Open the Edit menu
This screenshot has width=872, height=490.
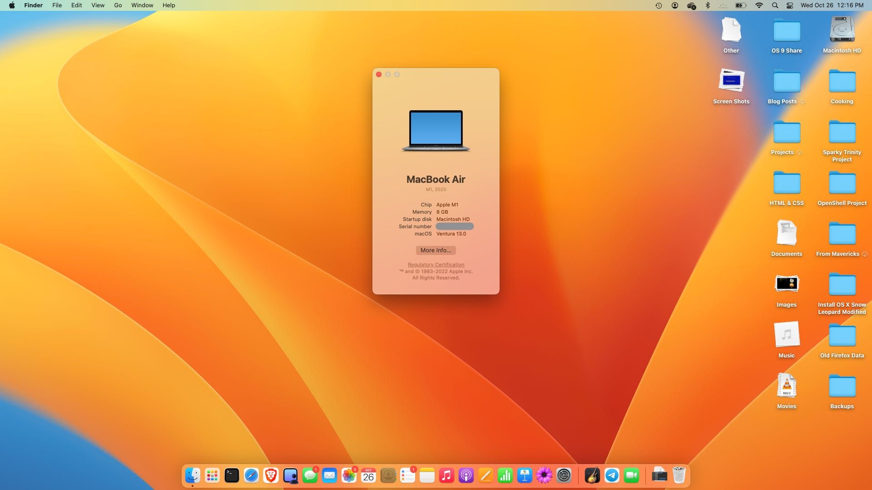[x=76, y=5]
